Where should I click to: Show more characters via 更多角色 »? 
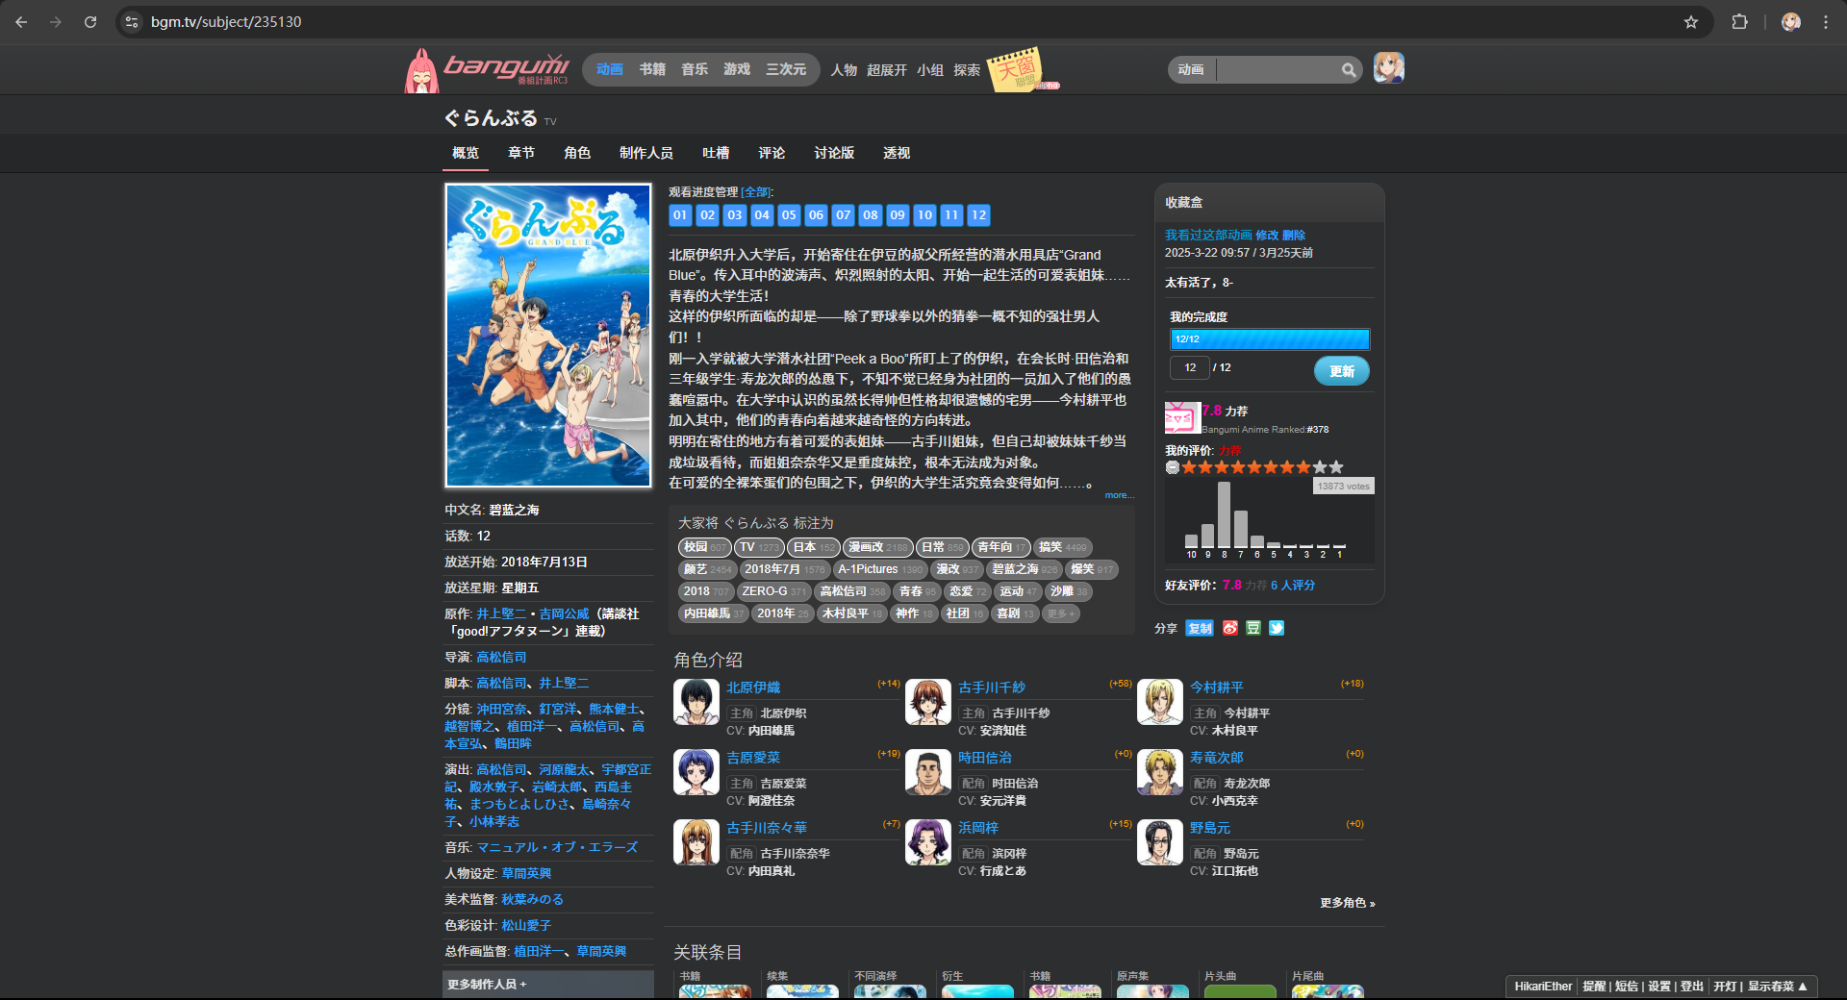point(1348,903)
